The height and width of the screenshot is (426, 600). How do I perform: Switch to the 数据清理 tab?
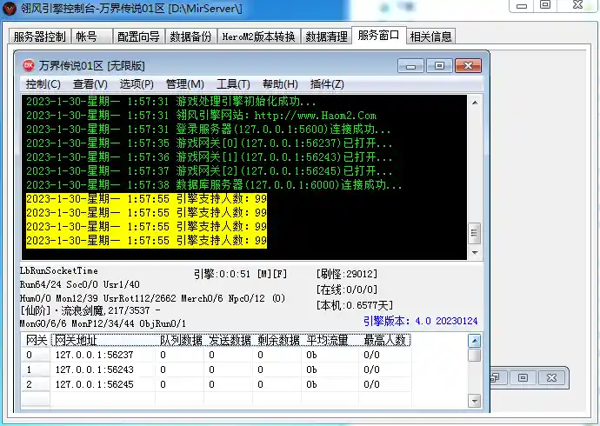point(326,37)
